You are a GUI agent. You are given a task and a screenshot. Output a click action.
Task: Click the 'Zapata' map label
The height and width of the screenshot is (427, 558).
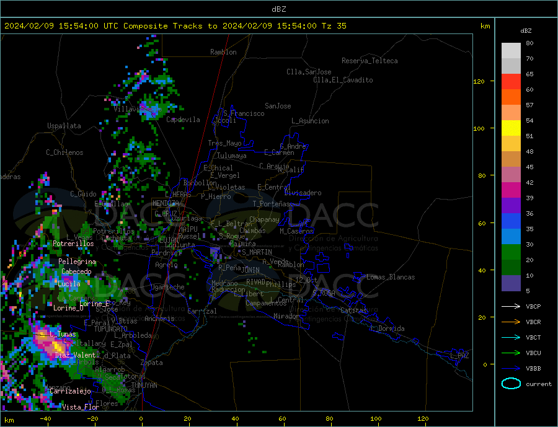point(152,363)
